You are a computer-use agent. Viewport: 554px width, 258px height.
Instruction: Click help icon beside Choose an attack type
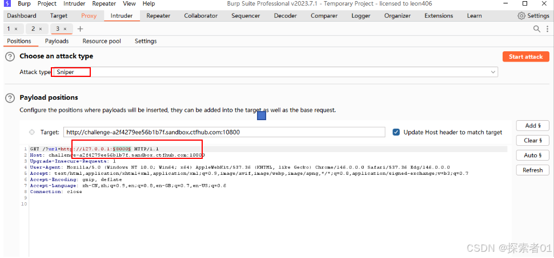click(x=11, y=56)
